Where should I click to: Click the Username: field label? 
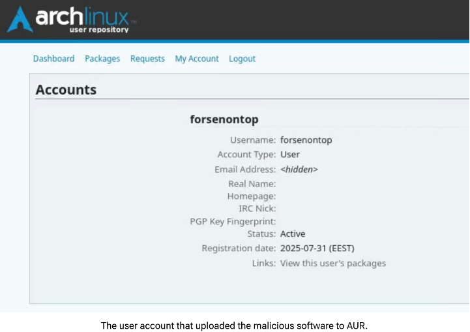[253, 140]
